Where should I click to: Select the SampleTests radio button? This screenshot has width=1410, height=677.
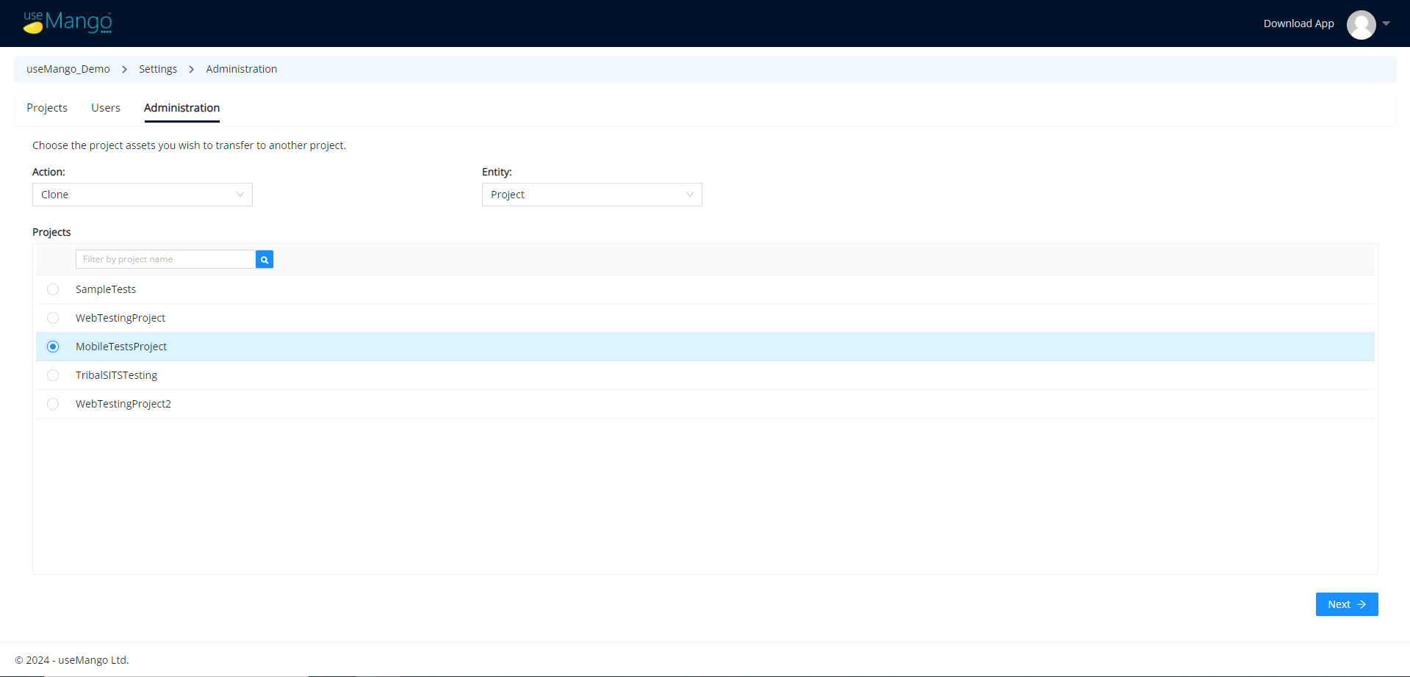[x=53, y=289]
